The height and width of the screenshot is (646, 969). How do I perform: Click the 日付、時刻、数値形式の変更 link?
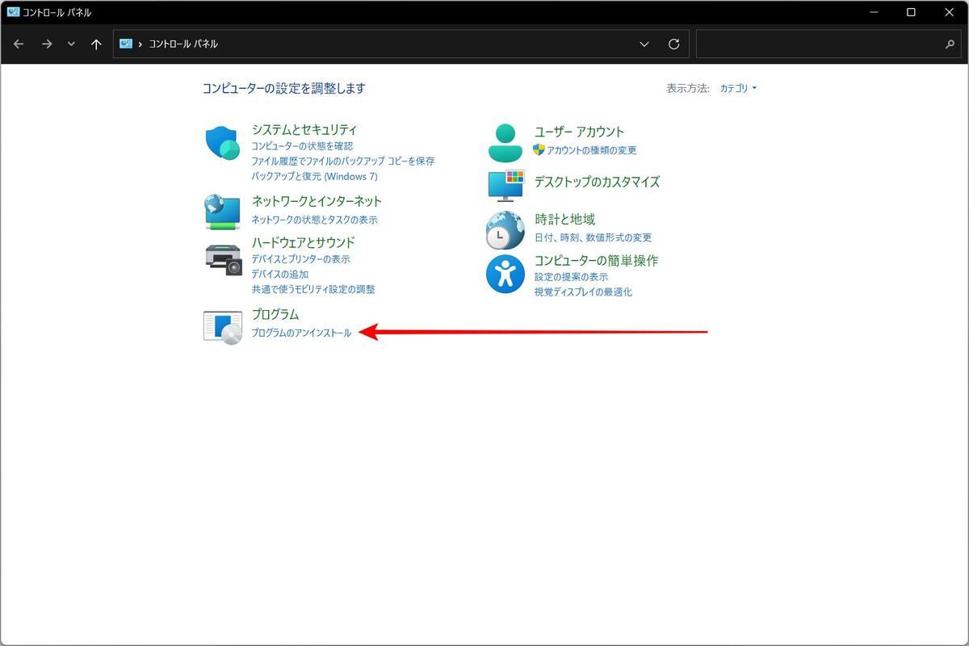point(593,237)
